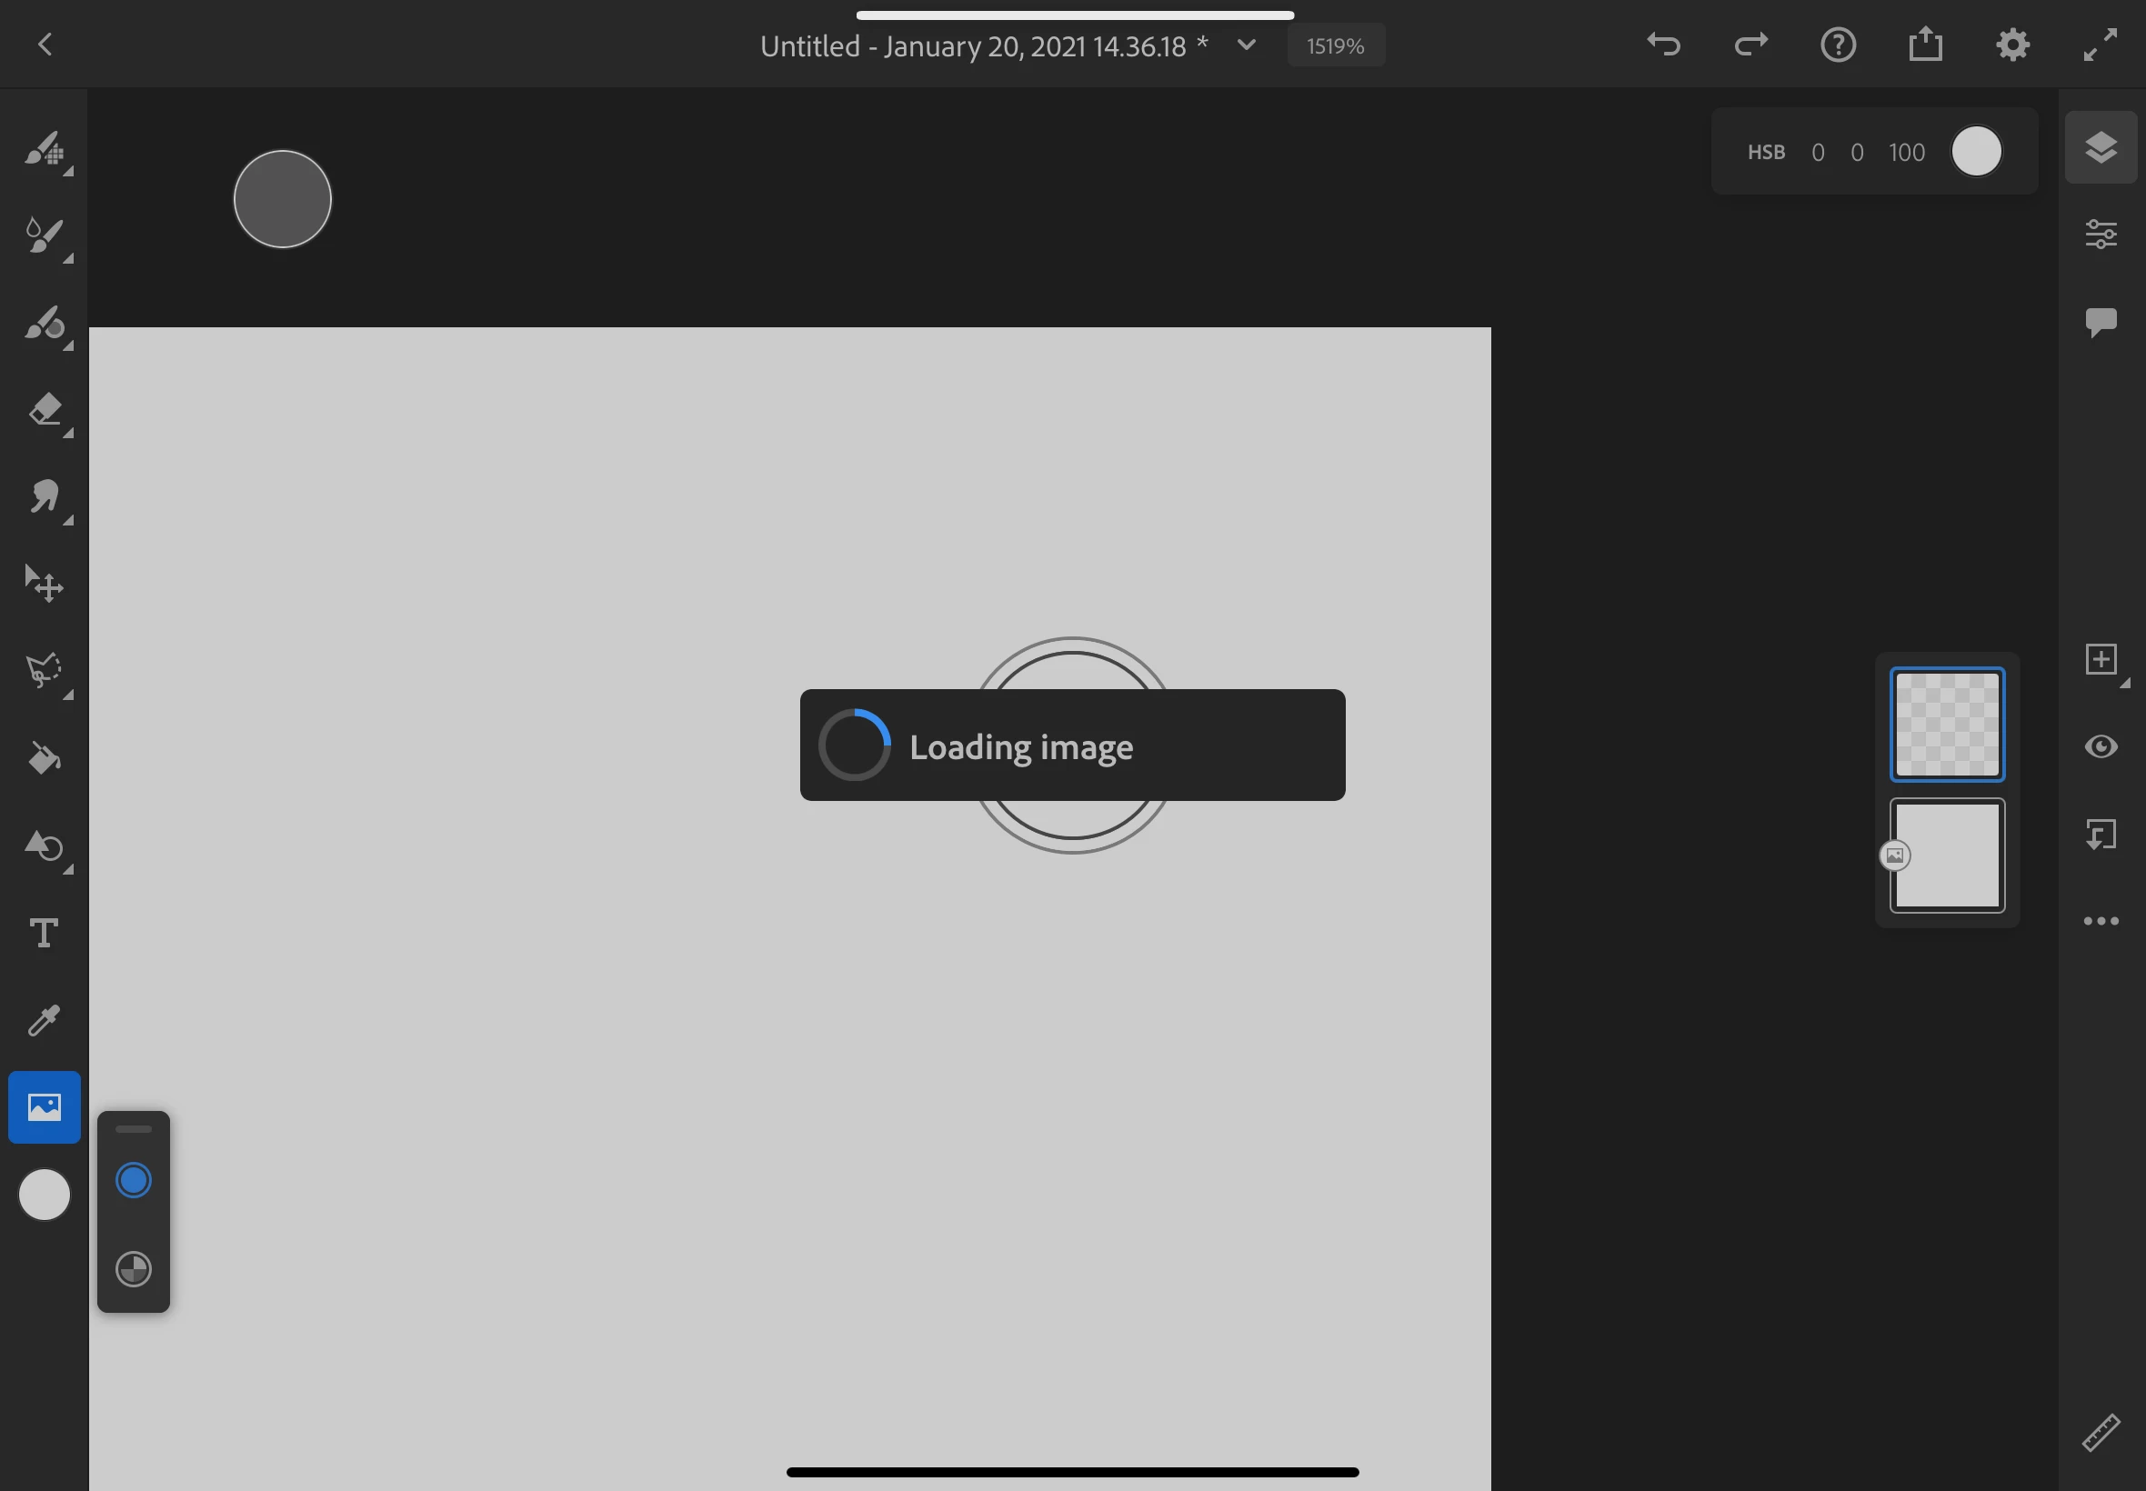The width and height of the screenshot is (2146, 1491).
Task: Toggle full screen mode
Action: click(2101, 45)
